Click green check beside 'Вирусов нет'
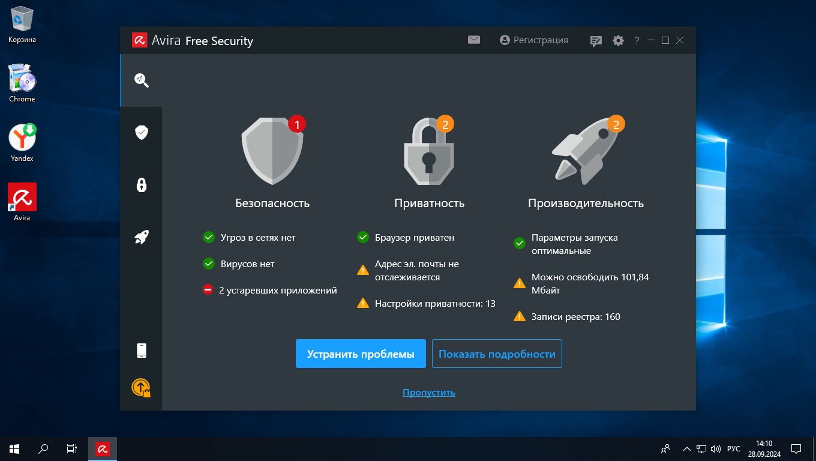 point(209,264)
